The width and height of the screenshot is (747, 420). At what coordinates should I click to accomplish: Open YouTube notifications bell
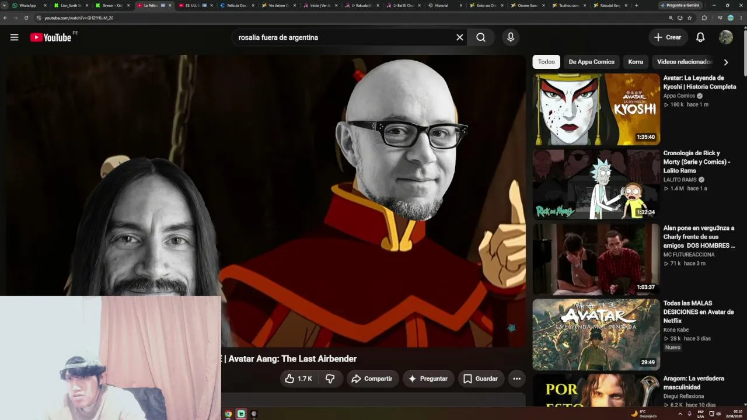[x=700, y=37]
